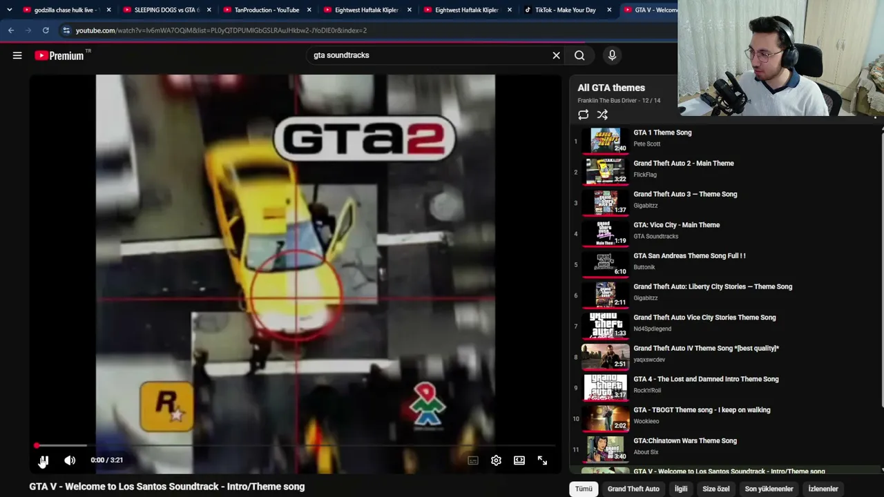This screenshot has width=884, height=497.
Task: View site information icon in address bar
Action: tap(66, 30)
